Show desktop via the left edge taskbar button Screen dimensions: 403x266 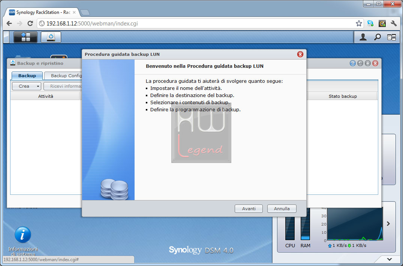pos(6,37)
